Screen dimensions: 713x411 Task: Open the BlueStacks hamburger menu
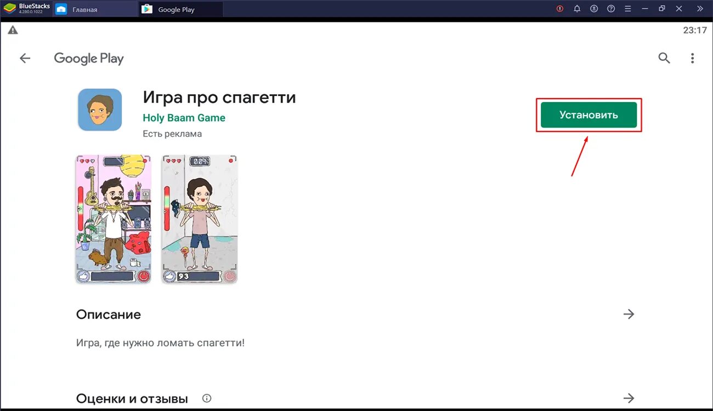[x=628, y=9]
